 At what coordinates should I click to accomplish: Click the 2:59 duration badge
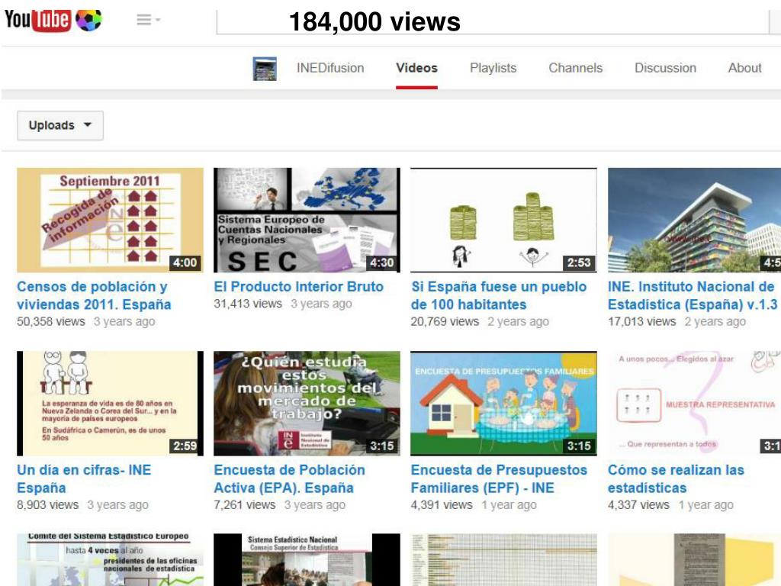click(x=185, y=446)
